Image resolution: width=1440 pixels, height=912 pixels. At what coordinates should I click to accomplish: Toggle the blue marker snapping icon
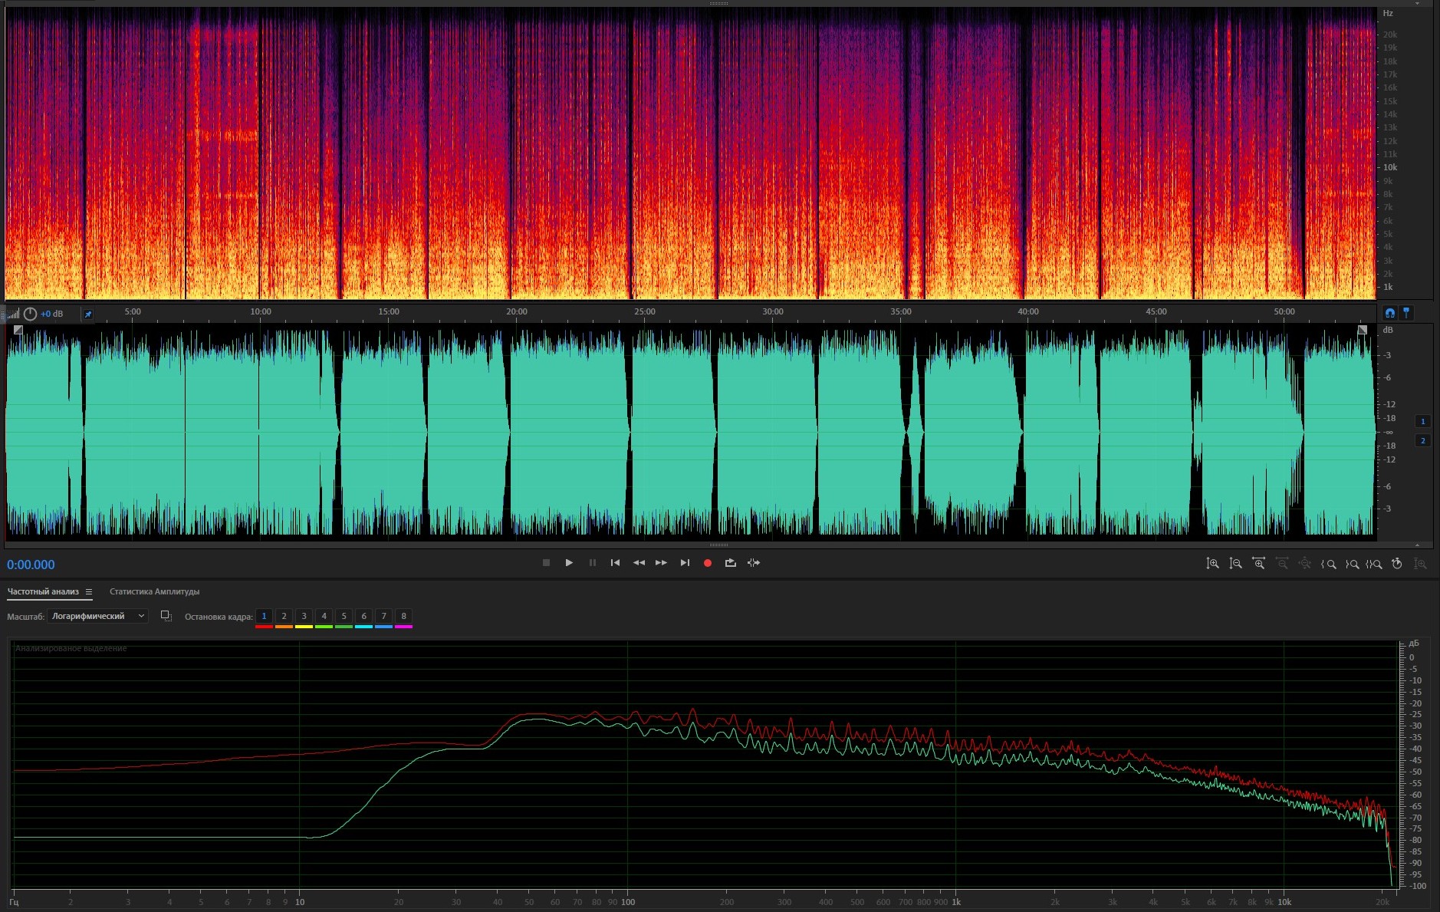pyautogui.click(x=1406, y=313)
